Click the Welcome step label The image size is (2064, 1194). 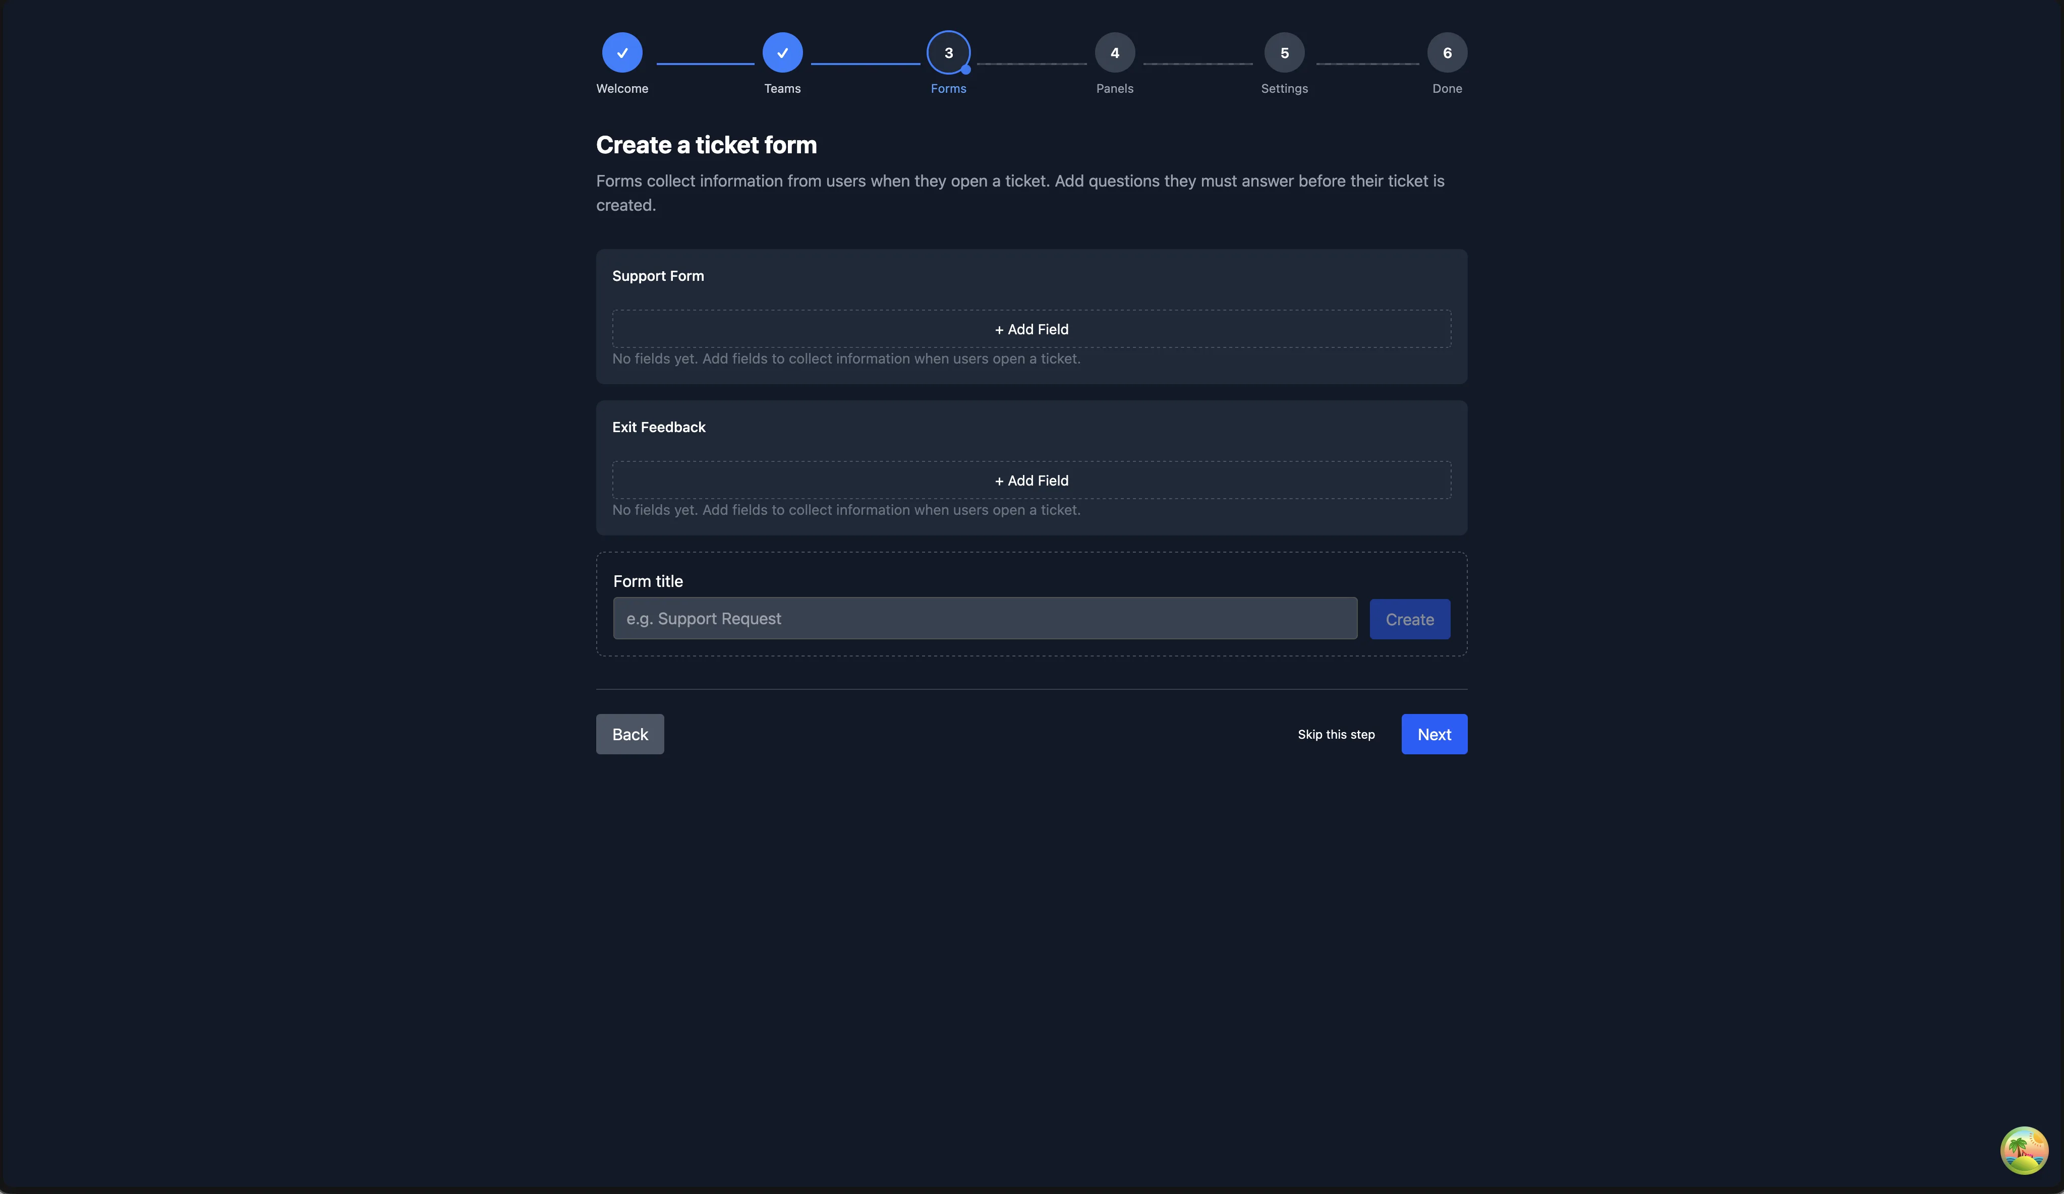click(621, 88)
